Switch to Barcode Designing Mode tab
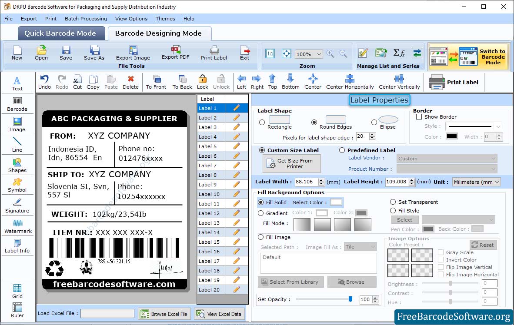Viewport: 514px width, 325px height. coord(159,33)
